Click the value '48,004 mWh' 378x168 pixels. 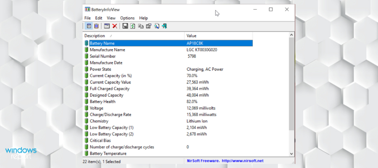pos(198,95)
